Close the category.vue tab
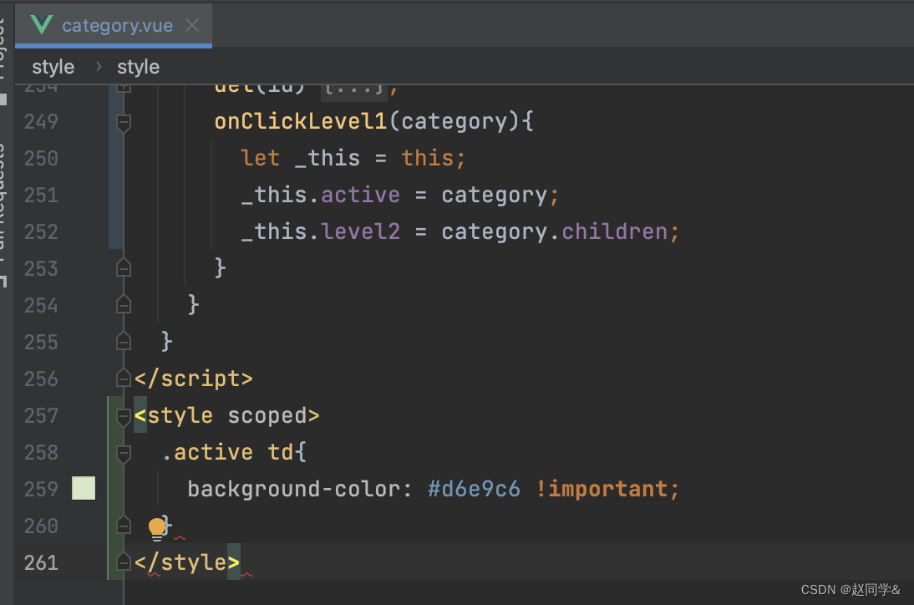This screenshot has height=605, width=914. [192, 26]
